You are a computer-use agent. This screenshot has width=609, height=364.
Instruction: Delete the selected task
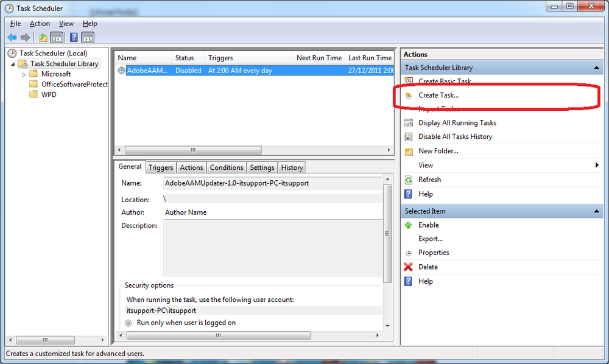pyautogui.click(x=428, y=267)
